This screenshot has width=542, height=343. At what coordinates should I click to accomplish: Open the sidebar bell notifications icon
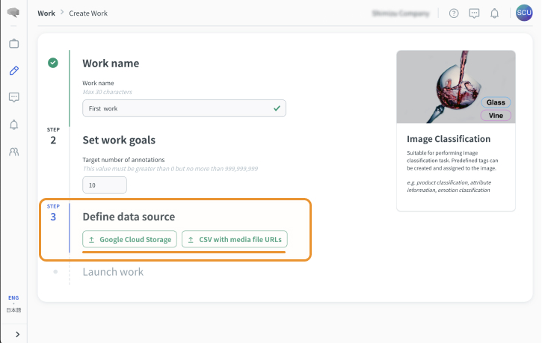coord(13,125)
